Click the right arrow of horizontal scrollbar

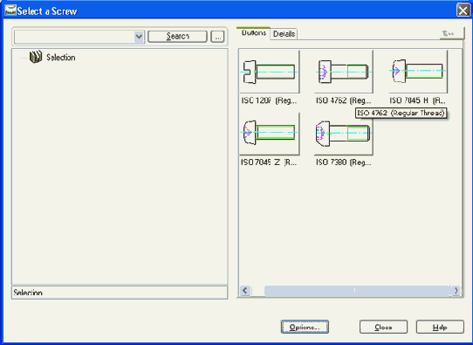[x=456, y=291]
